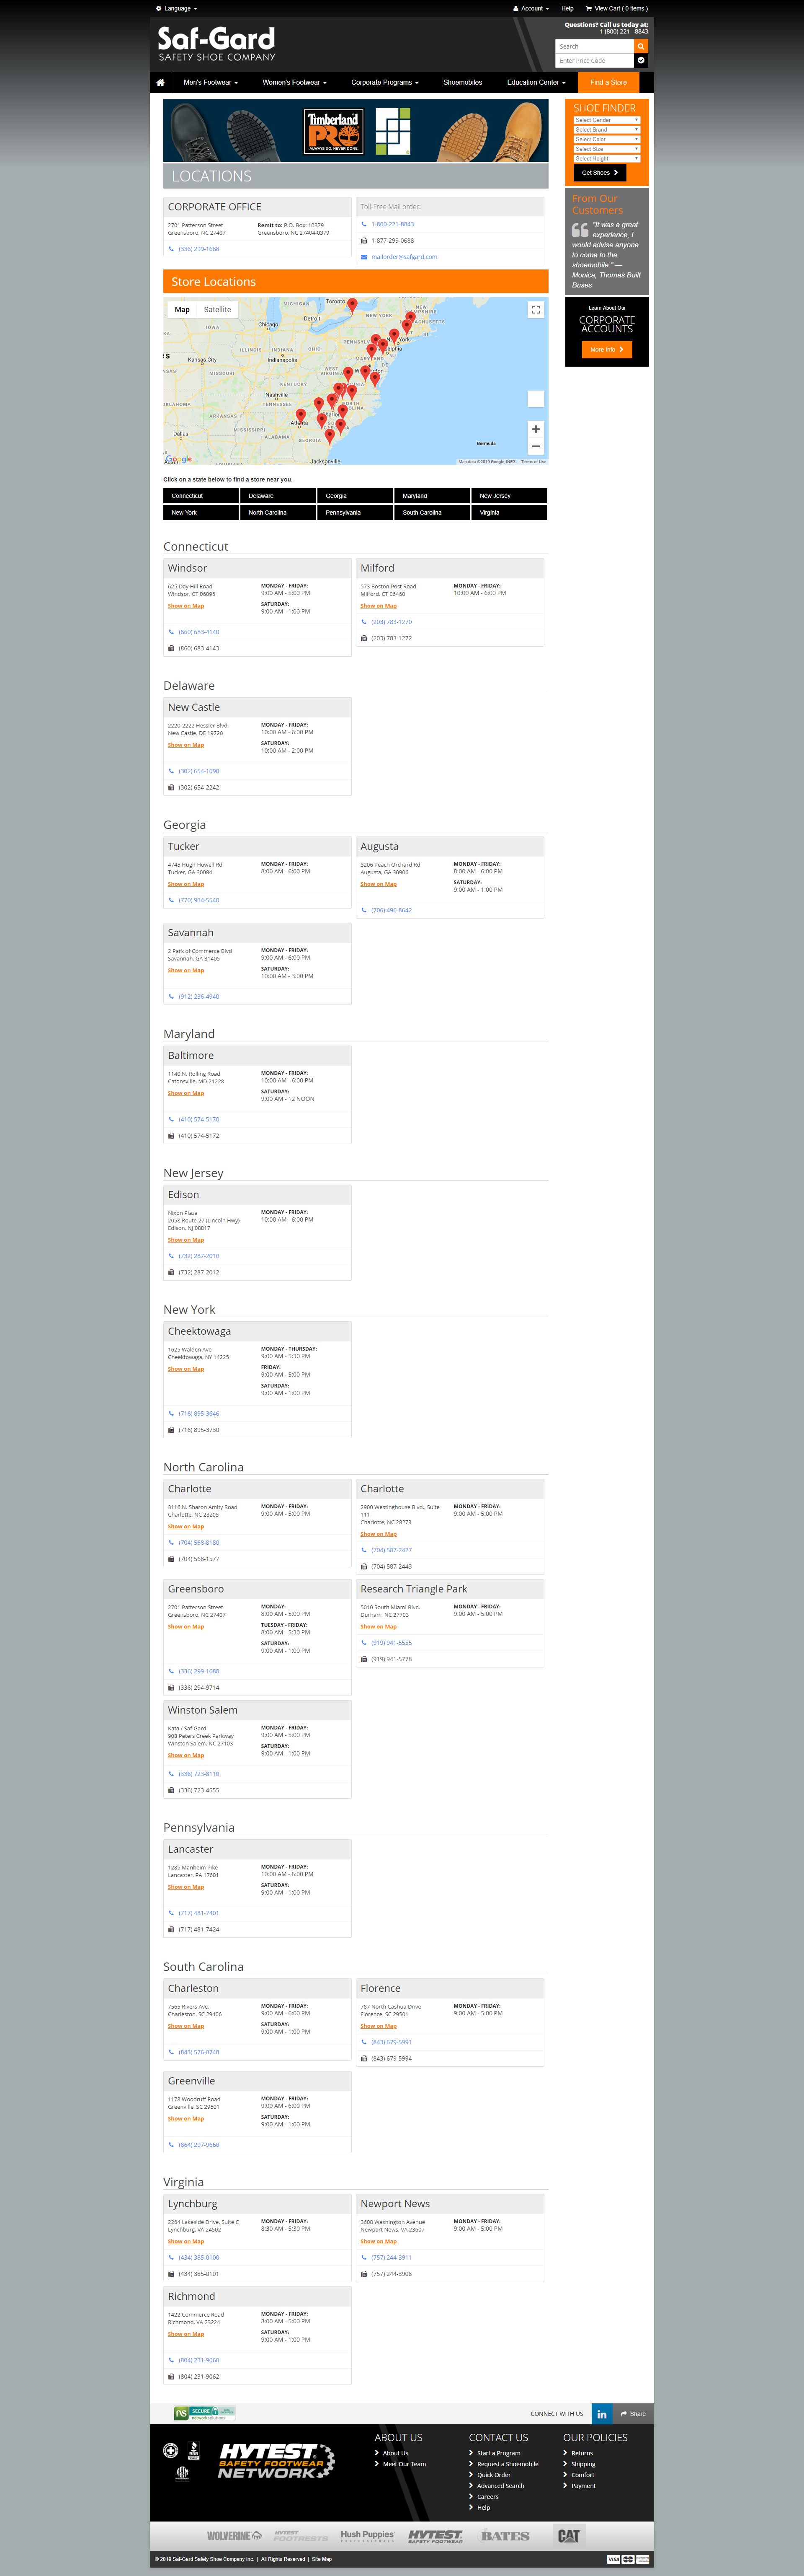Open the Select Gender dropdown

tap(606, 120)
